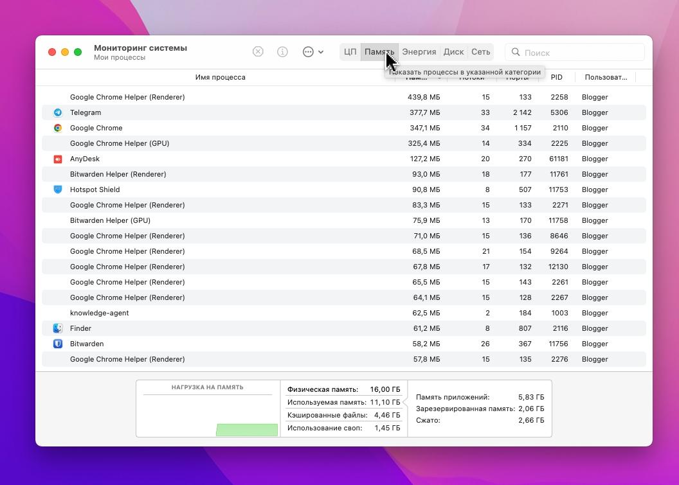Viewport: 679px width, 485px height.
Task: Click the process info (i) toolbar icon
Action: coord(282,52)
